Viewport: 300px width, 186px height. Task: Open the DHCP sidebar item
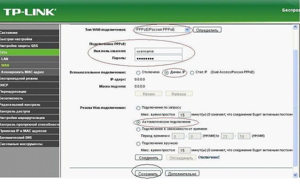coord(30,85)
